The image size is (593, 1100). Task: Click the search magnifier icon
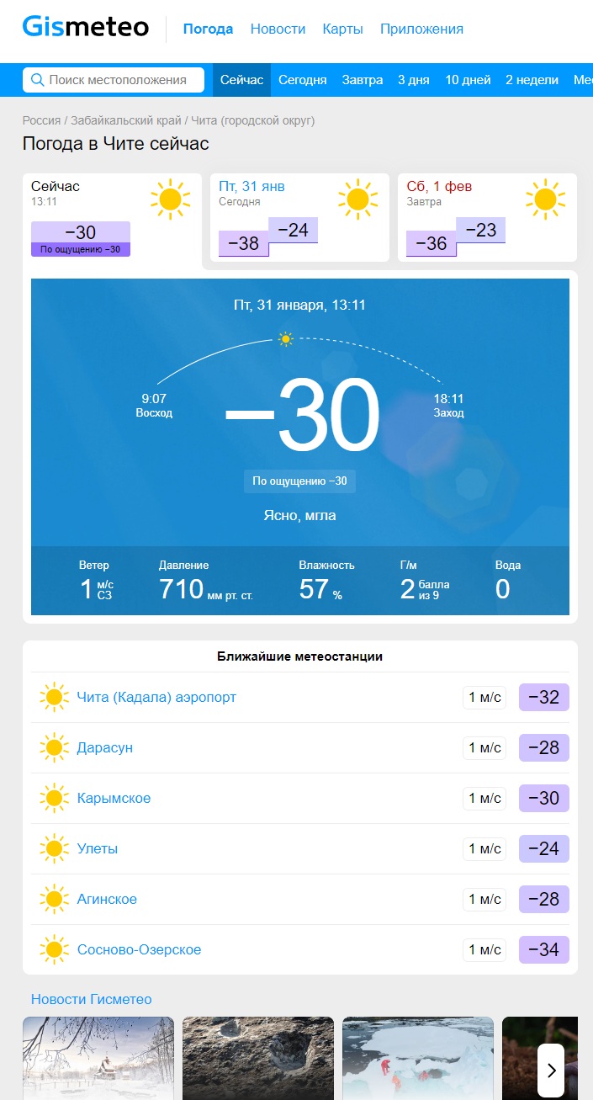37,80
